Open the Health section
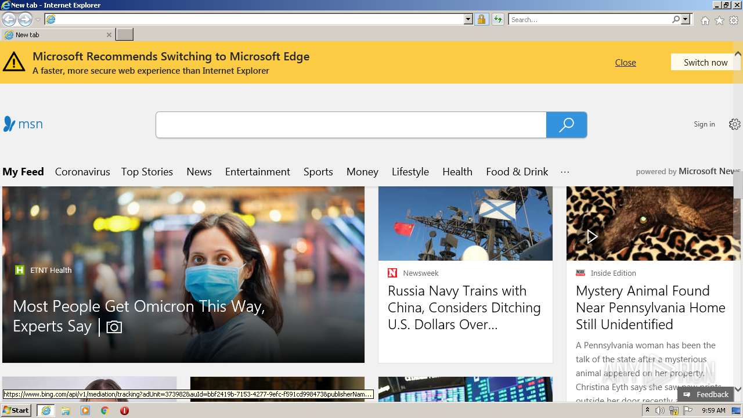743x418 pixels. pos(457,172)
